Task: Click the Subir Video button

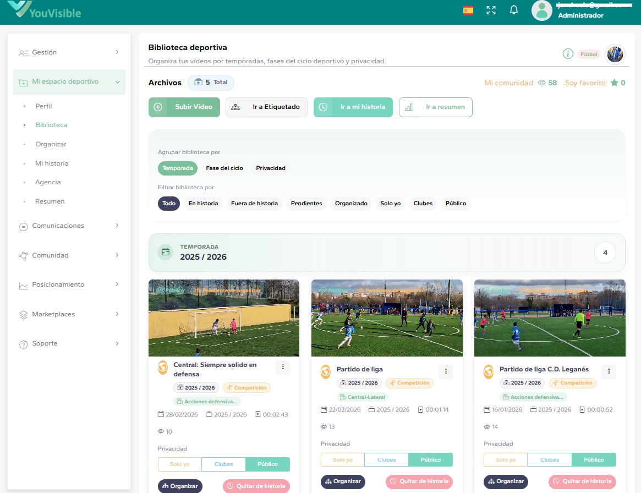Action: (184, 107)
